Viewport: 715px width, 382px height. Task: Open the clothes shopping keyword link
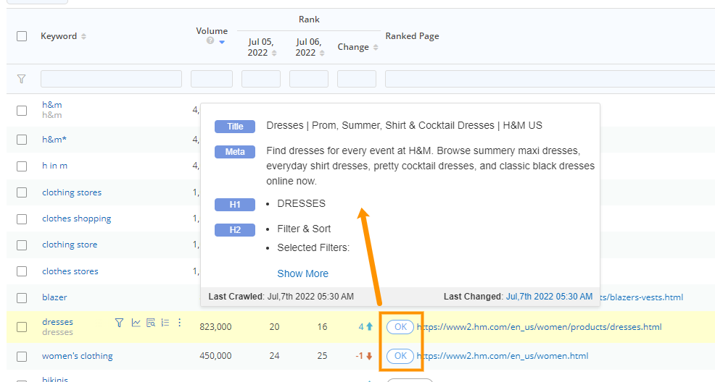pyautogui.click(x=77, y=218)
